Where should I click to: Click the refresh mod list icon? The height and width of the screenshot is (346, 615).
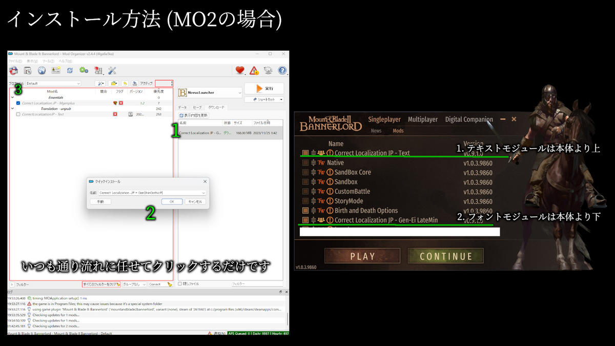pyautogui.click(x=69, y=70)
